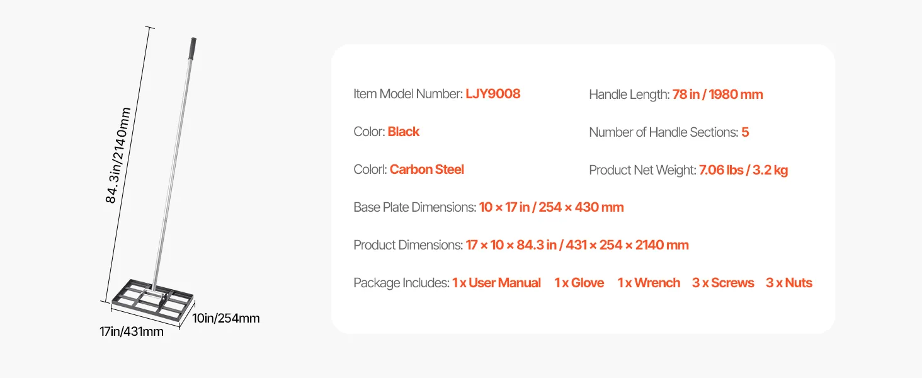Click the model number LJY9008
The width and height of the screenshot is (922, 378).
pos(493,94)
